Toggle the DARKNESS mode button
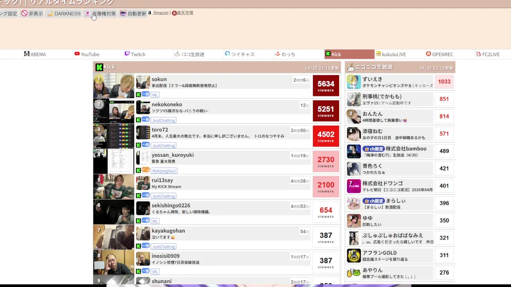 (x=63, y=14)
